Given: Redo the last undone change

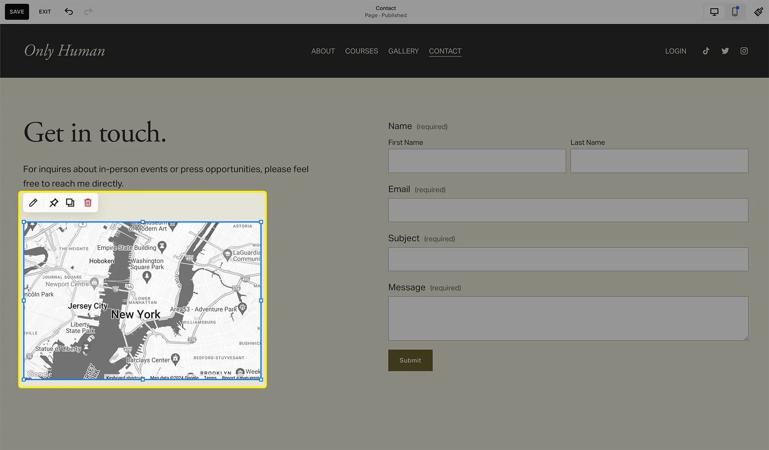Looking at the screenshot, I should (88, 11).
